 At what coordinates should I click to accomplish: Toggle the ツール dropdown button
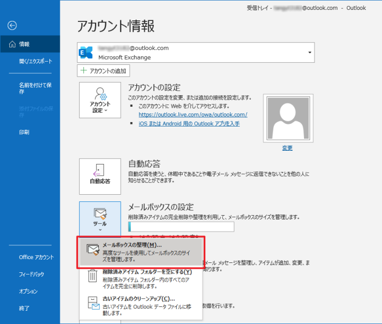coord(100,218)
